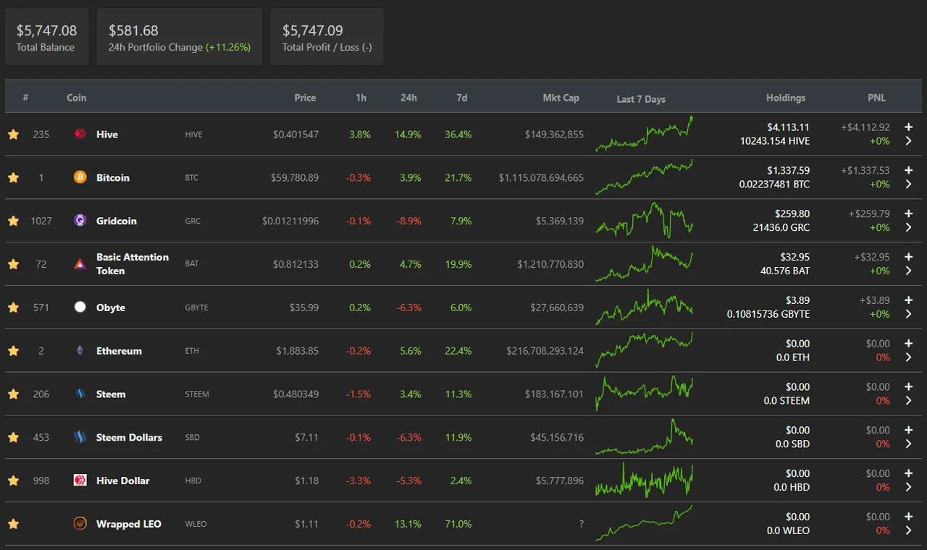The image size is (927, 550).
Task: Open the Bitcoin coin page link
Action: click(x=113, y=177)
